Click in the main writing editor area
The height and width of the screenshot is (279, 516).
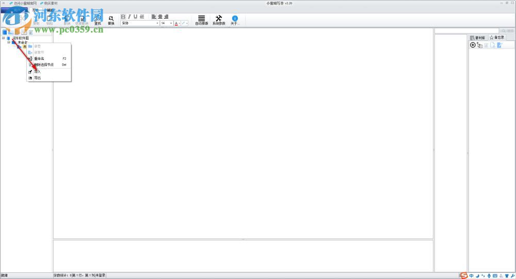[243, 133]
